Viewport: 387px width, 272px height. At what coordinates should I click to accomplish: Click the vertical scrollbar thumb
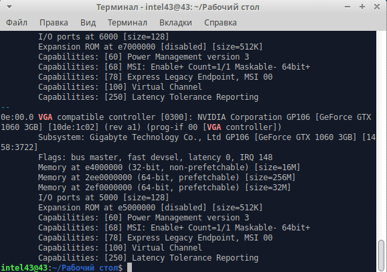(x=382, y=255)
